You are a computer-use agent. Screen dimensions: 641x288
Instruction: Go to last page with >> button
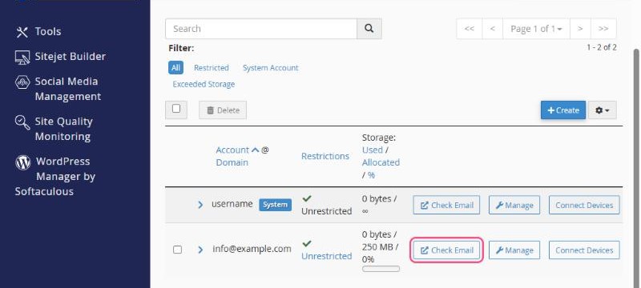click(x=603, y=29)
